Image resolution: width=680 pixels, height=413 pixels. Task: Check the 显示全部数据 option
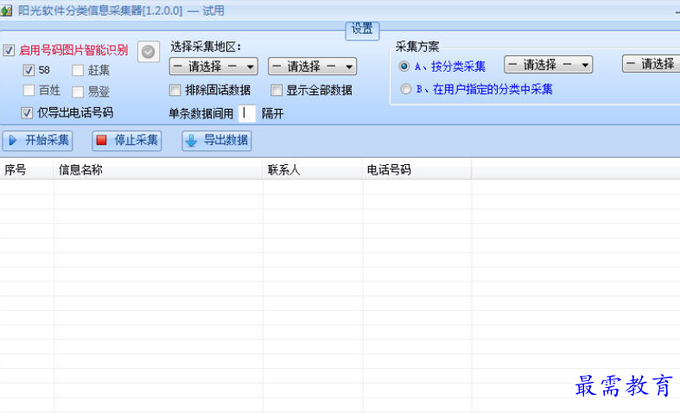(276, 90)
